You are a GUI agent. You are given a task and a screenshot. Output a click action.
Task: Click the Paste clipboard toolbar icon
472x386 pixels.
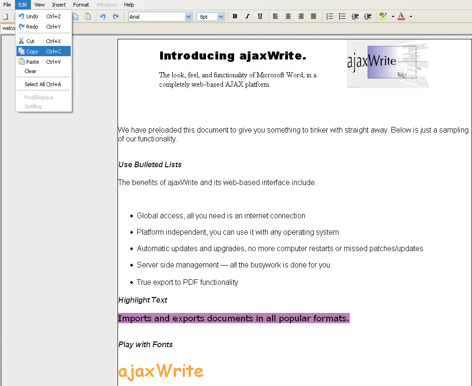coord(88,16)
